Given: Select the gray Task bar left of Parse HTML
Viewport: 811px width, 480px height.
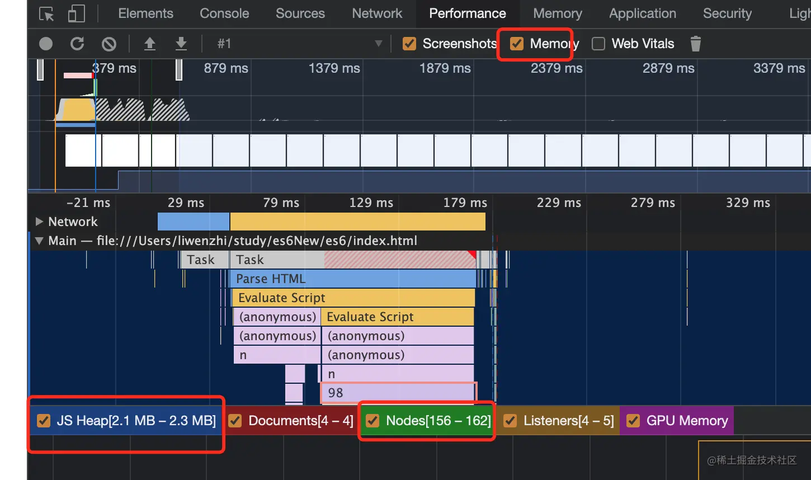Looking at the screenshot, I should tap(204, 260).
